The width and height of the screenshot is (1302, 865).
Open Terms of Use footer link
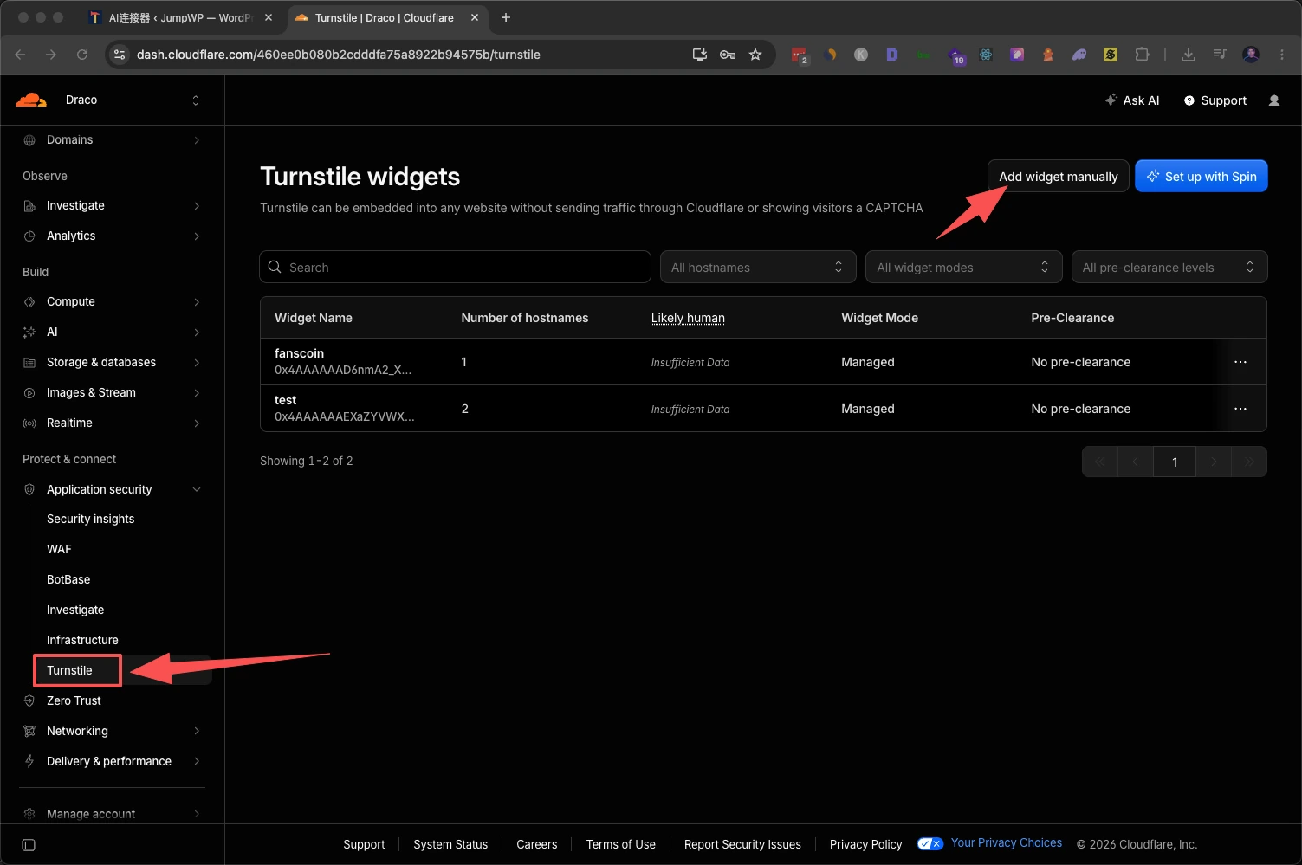(621, 845)
